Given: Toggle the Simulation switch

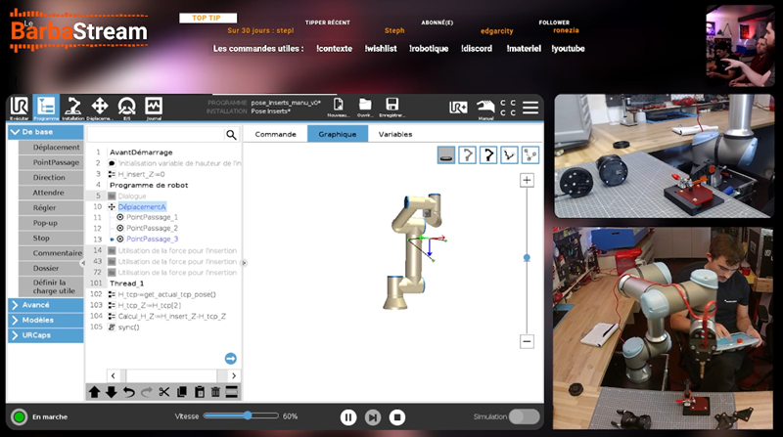Looking at the screenshot, I should coord(525,416).
